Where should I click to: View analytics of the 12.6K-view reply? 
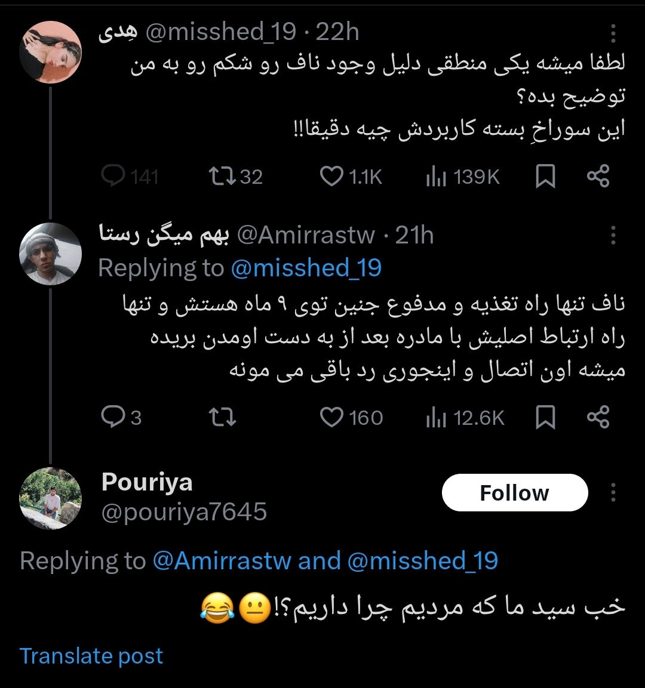(437, 417)
